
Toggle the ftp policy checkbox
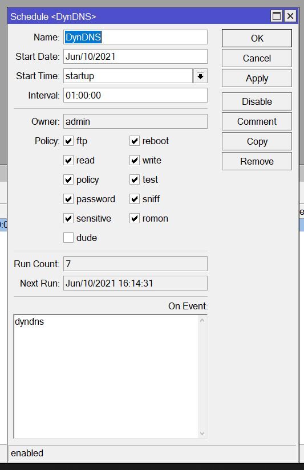pos(68,141)
